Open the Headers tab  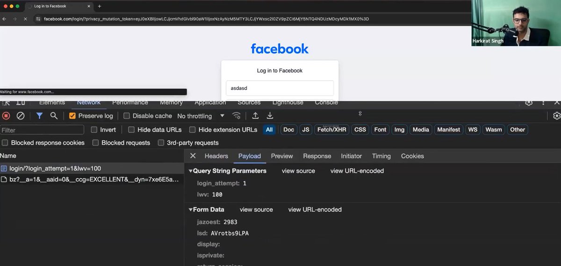click(x=216, y=156)
